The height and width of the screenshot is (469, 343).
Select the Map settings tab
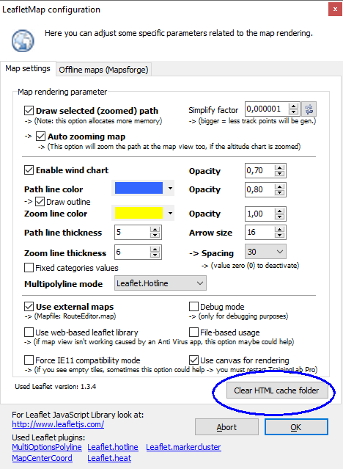click(x=28, y=68)
